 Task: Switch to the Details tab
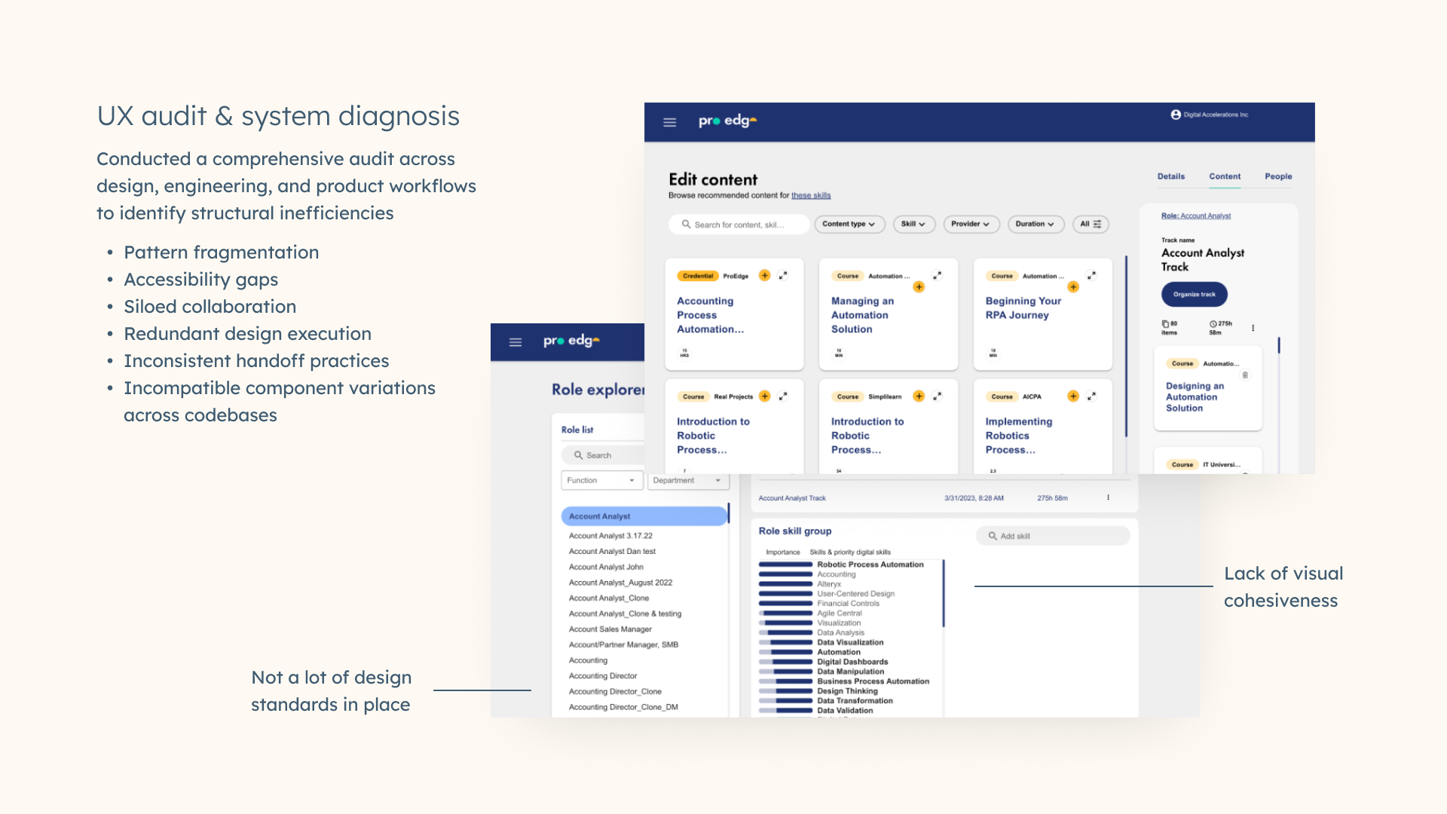(x=1170, y=176)
